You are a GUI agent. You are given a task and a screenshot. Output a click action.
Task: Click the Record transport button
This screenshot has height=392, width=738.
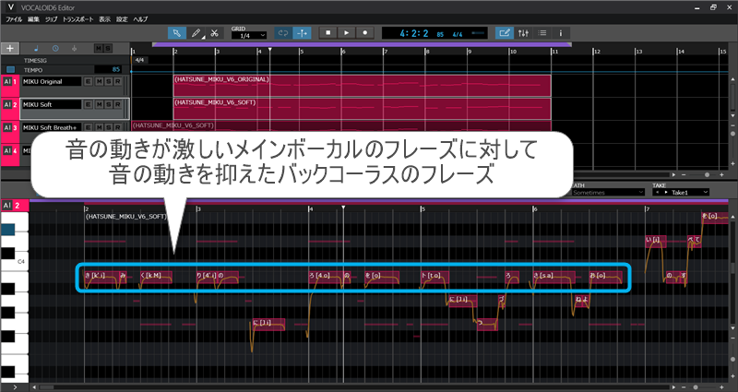(364, 33)
